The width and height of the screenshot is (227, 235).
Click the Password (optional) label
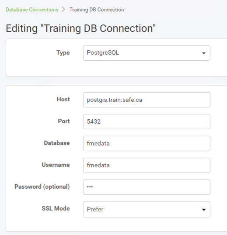[x=42, y=187]
